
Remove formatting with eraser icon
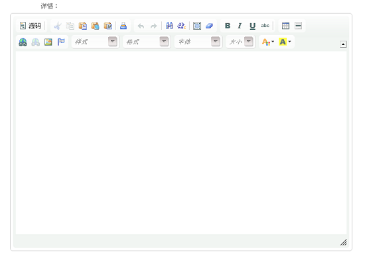click(x=210, y=26)
